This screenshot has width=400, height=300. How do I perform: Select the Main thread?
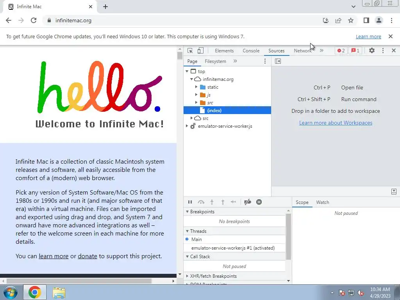click(x=234, y=239)
